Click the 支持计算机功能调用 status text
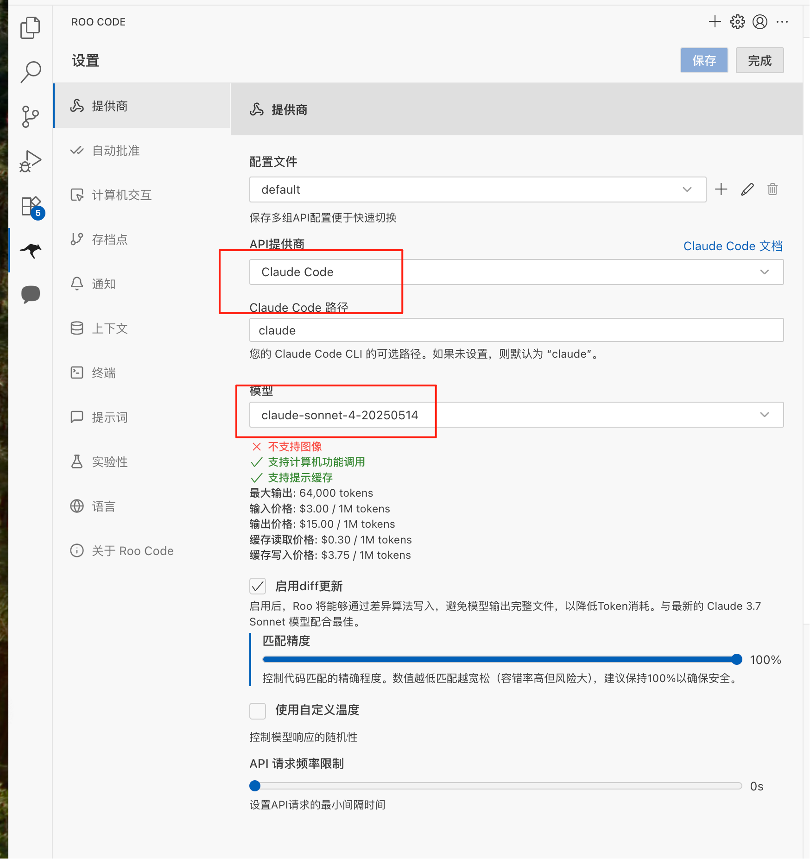 coord(316,462)
